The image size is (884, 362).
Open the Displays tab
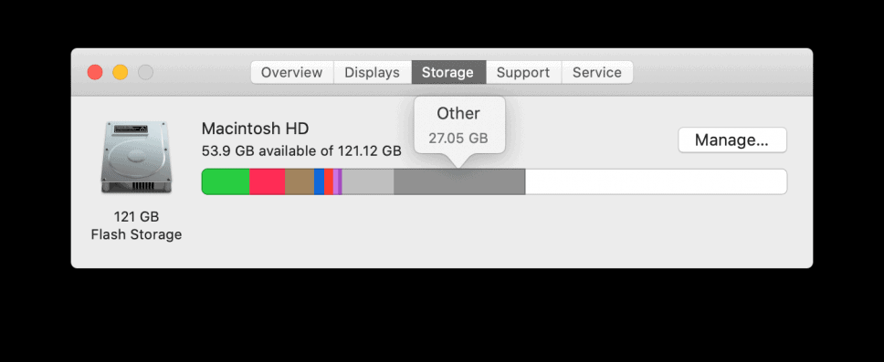tap(372, 73)
